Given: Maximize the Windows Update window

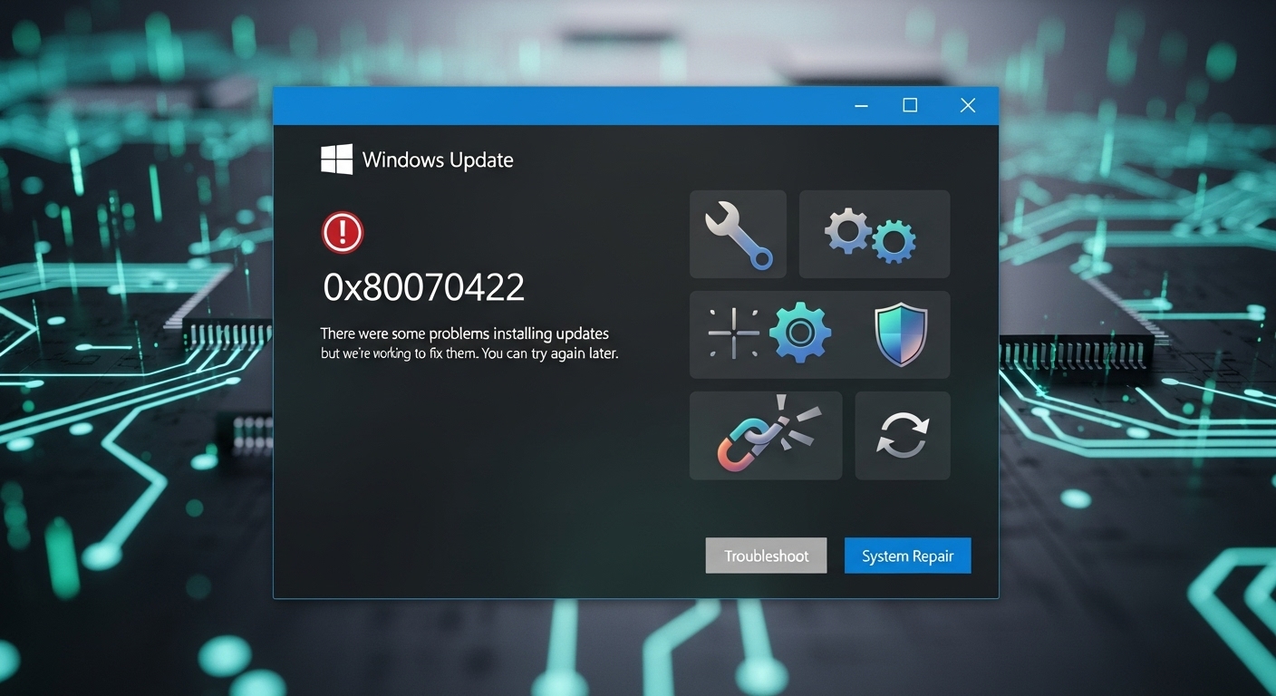Looking at the screenshot, I should [910, 106].
